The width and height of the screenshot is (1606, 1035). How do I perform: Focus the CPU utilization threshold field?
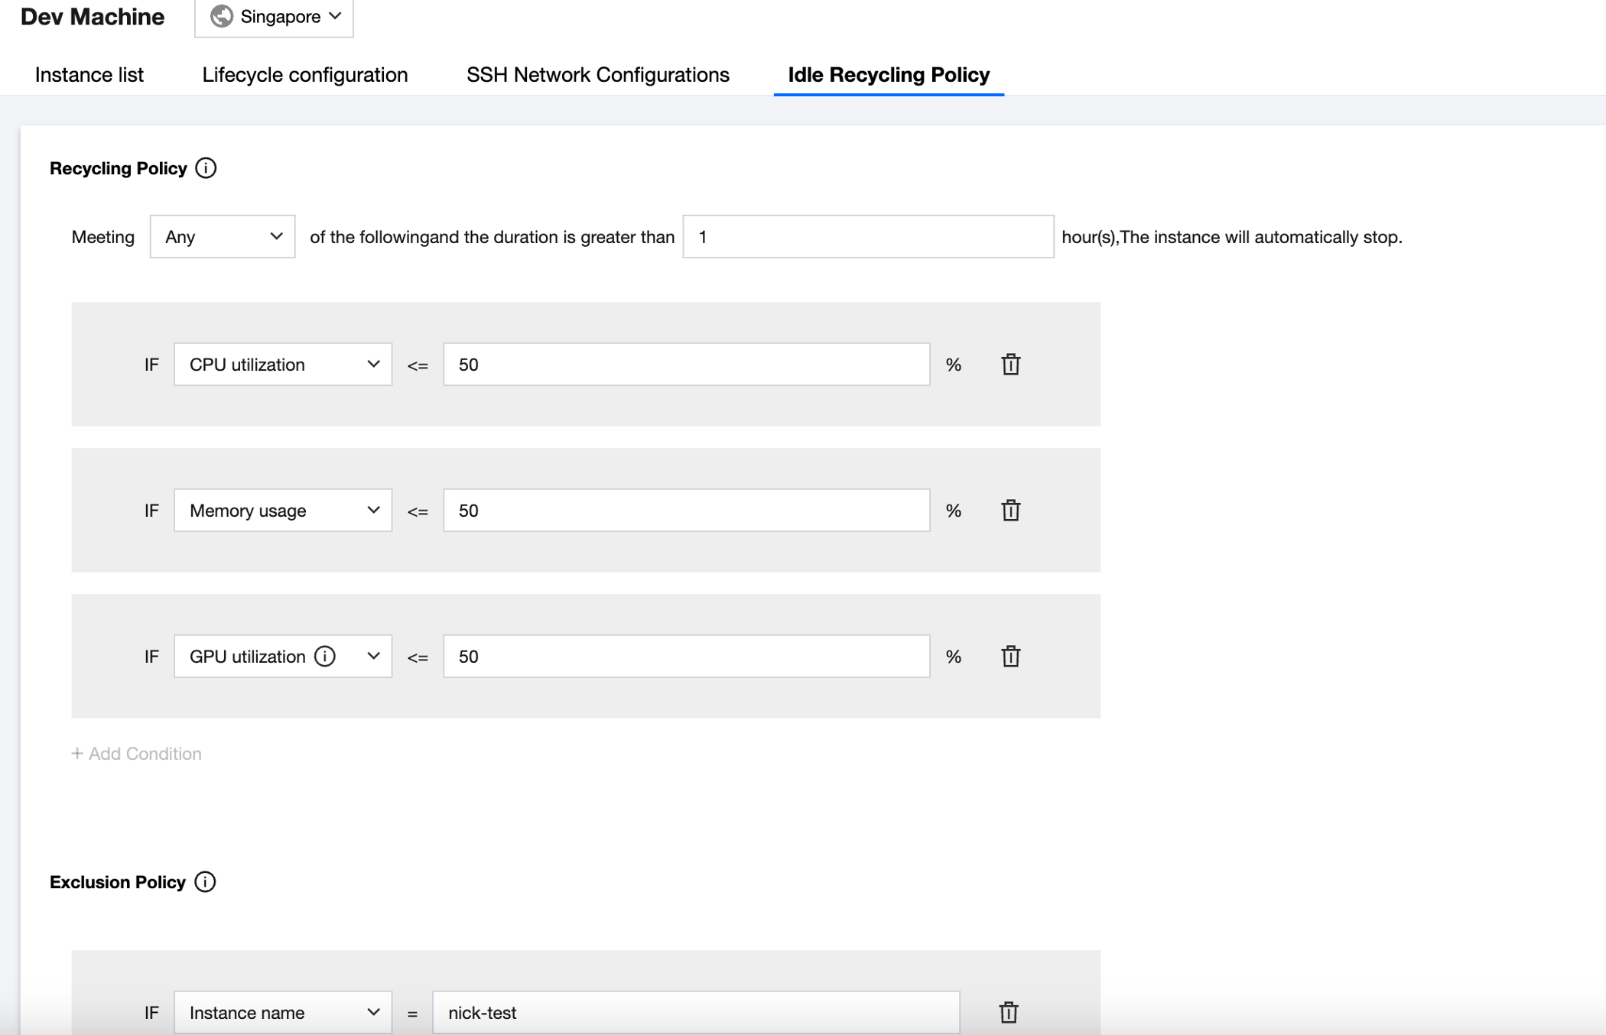click(686, 365)
